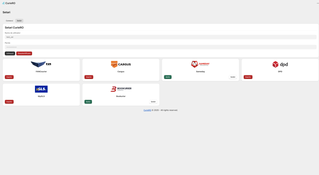Click the FAN Courier logo
319x175 pixels.
tap(41, 64)
